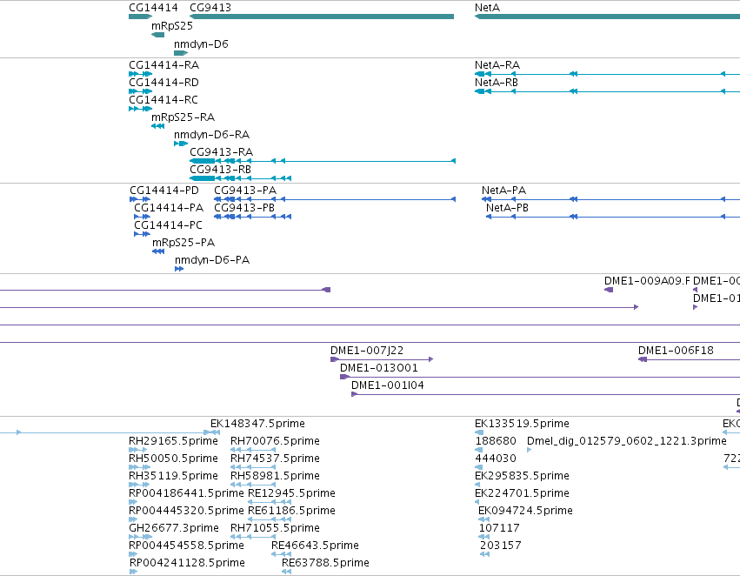Select EST EK094724.5prime

[x=526, y=511]
